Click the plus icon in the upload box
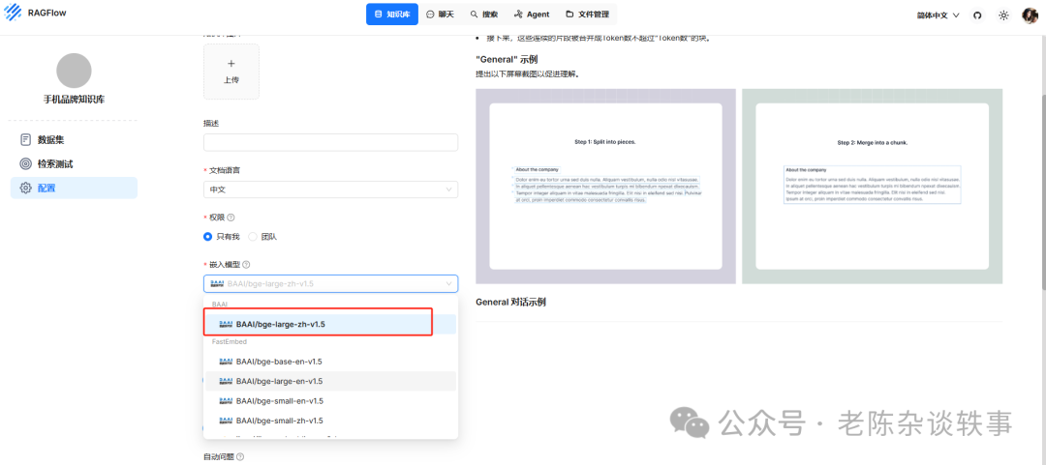The height and width of the screenshot is (465, 1046). tap(231, 63)
